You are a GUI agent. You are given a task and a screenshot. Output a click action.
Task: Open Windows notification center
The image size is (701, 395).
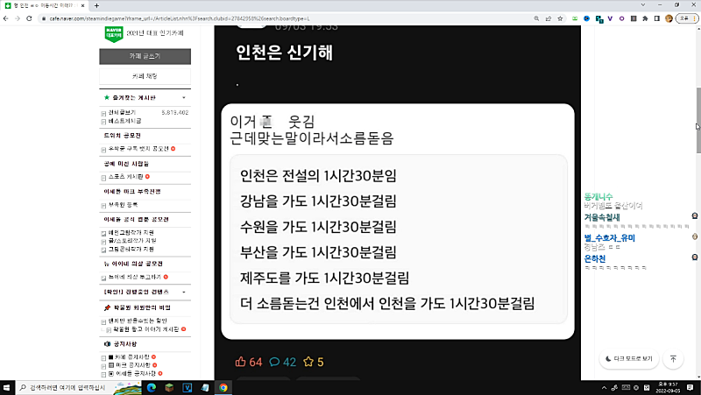pyautogui.click(x=690, y=387)
